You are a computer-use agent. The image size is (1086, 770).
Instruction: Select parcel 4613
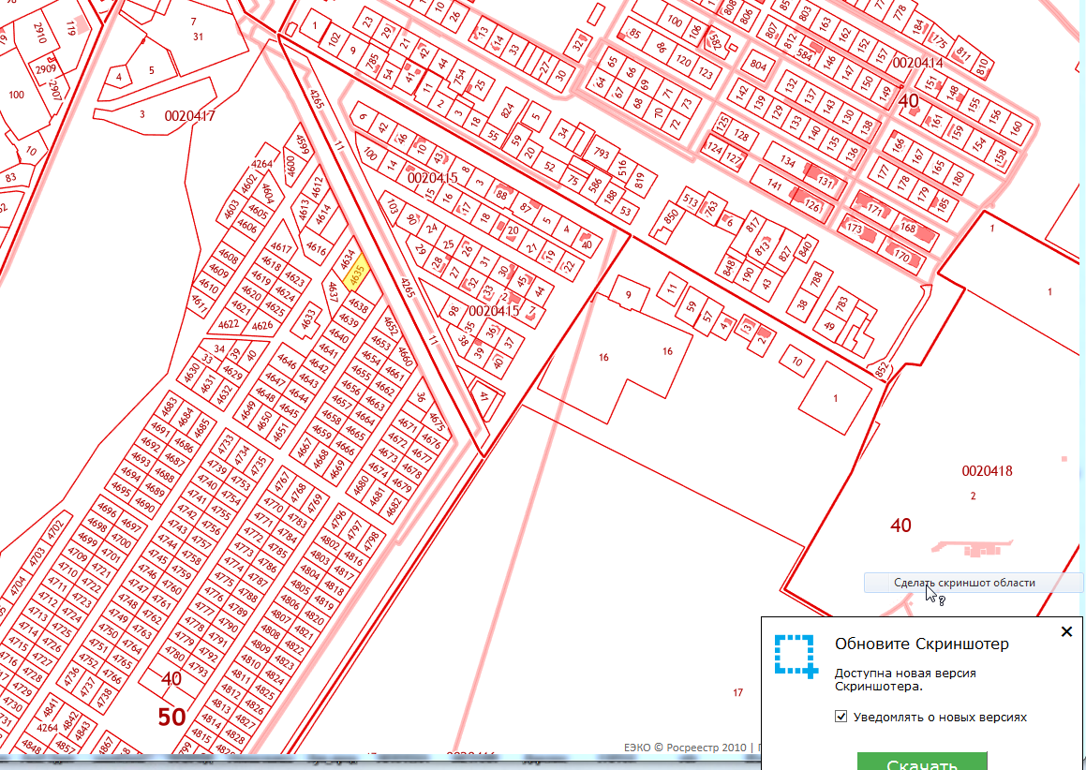303,210
